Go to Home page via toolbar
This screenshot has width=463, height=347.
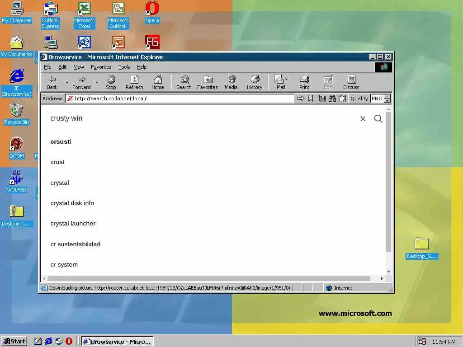(158, 82)
